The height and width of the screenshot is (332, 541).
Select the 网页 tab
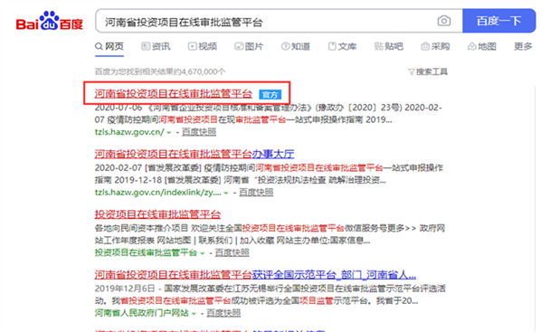[x=109, y=46]
